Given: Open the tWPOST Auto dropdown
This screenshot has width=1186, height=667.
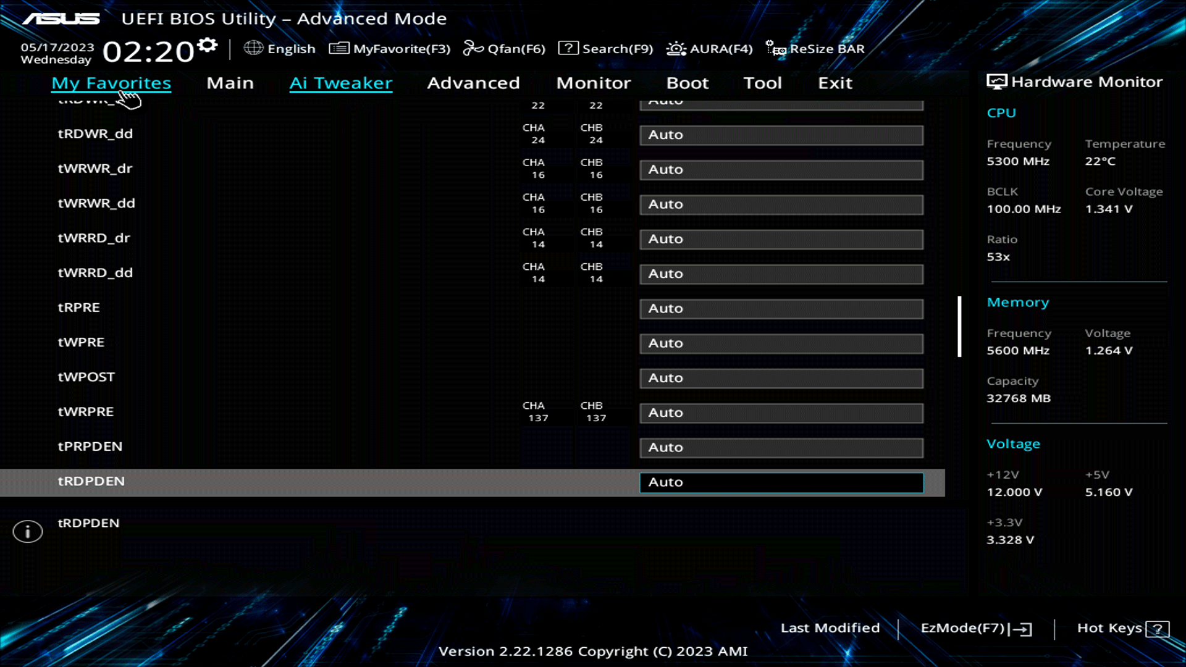Looking at the screenshot, I should point(781,378).
